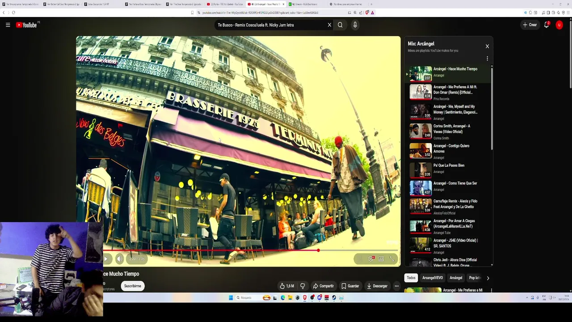
Task: Open Windows Start menu
Action: [x=231, y=297]
